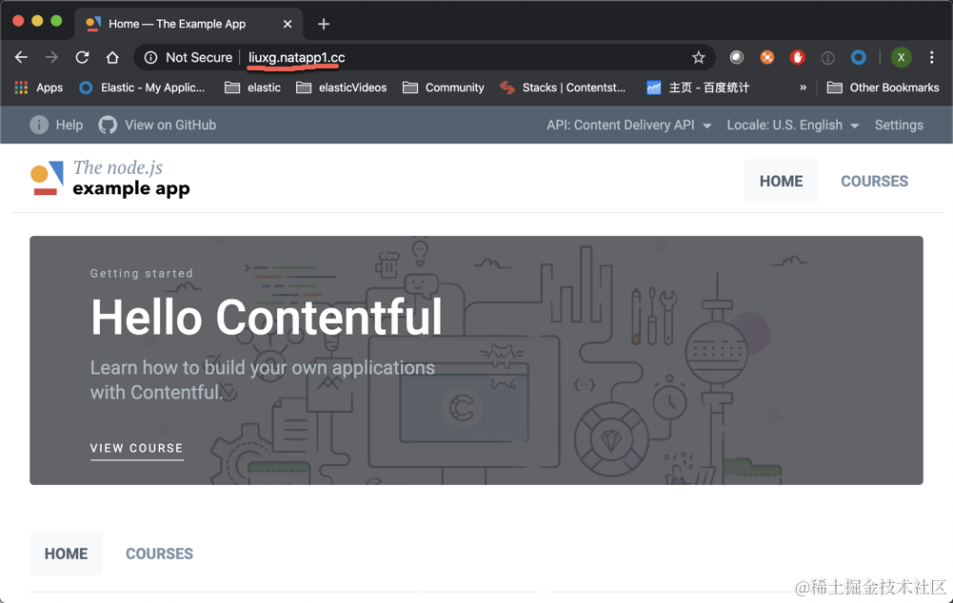Open a new tab with the plus button
Screen dimensions: 953x603
(x=324, y=24)
